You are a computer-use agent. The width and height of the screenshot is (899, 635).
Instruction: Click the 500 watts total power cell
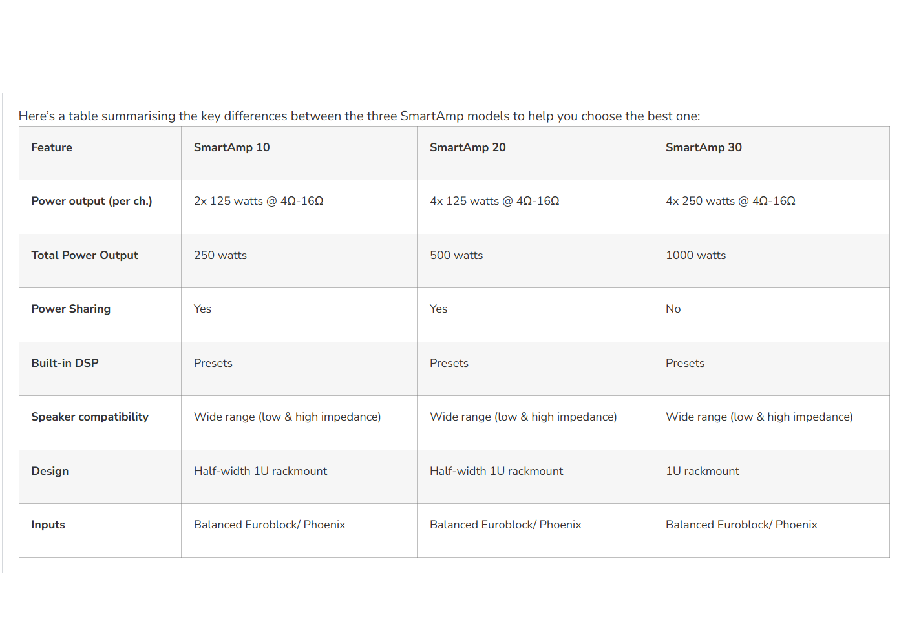[456, 255]
